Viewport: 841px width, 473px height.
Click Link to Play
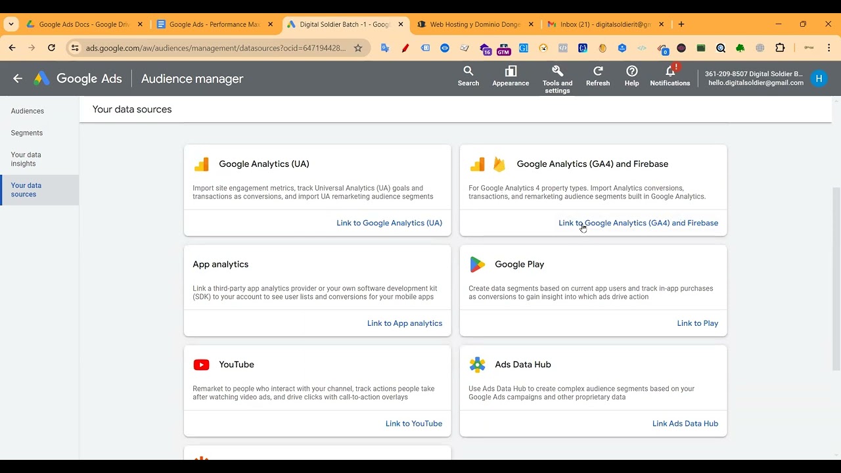pos(698,323)
